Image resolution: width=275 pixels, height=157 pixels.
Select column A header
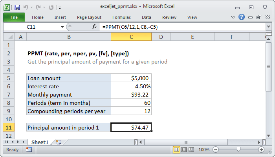(20, 37)
